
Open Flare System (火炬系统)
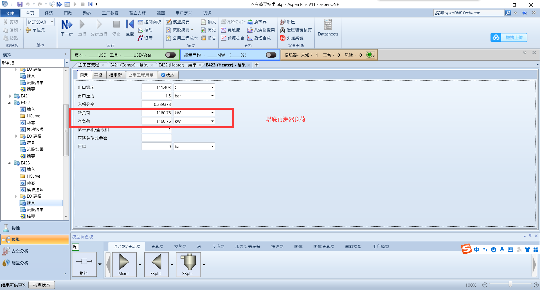292,38
